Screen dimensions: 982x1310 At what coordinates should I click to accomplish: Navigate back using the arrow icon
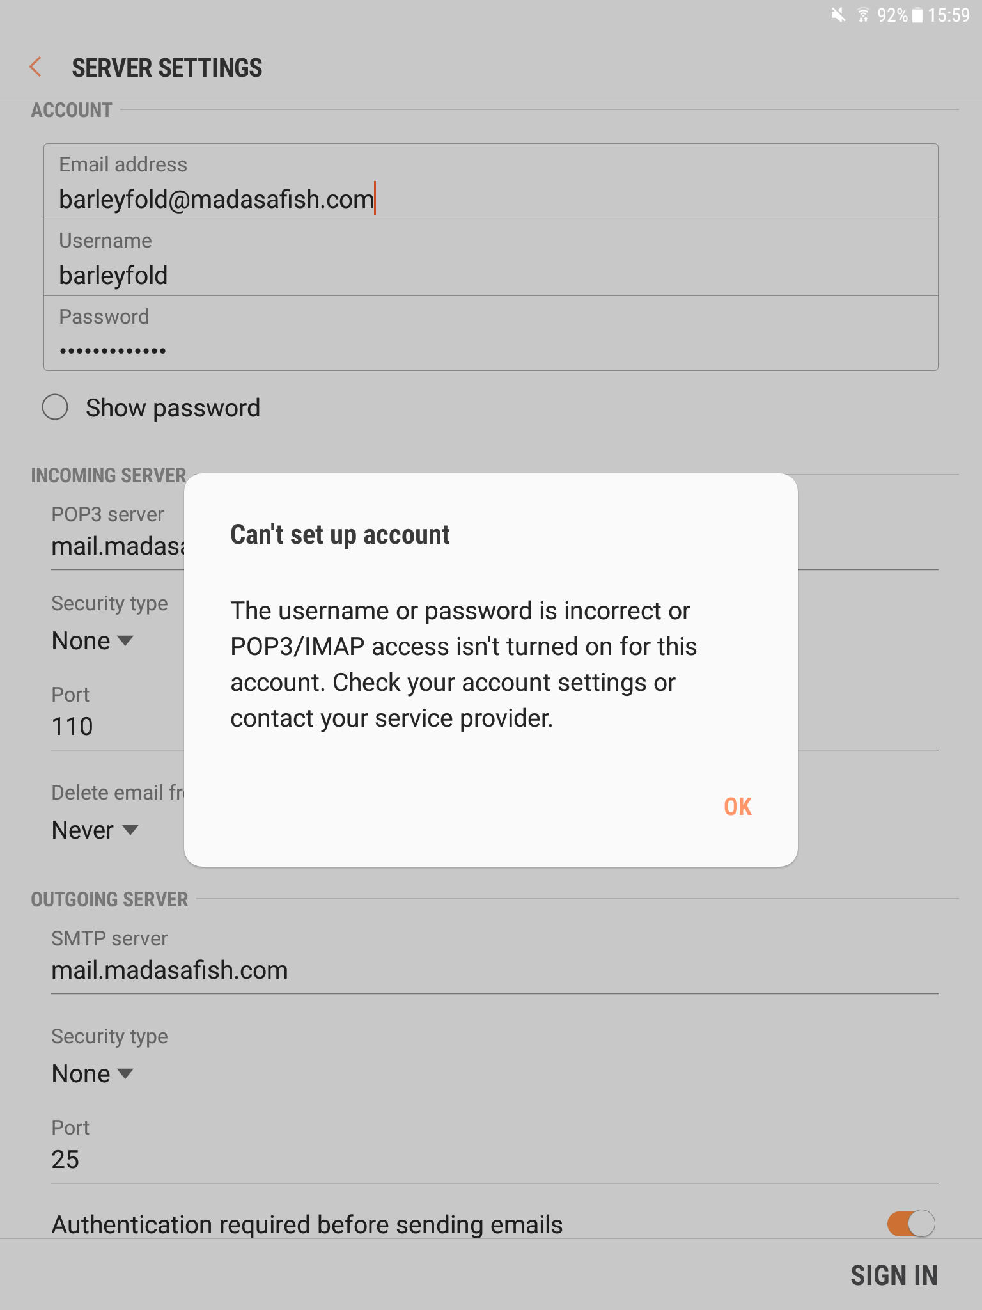37,67
